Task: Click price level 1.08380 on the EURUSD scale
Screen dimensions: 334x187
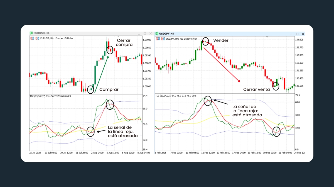Action: click(148, 79)
